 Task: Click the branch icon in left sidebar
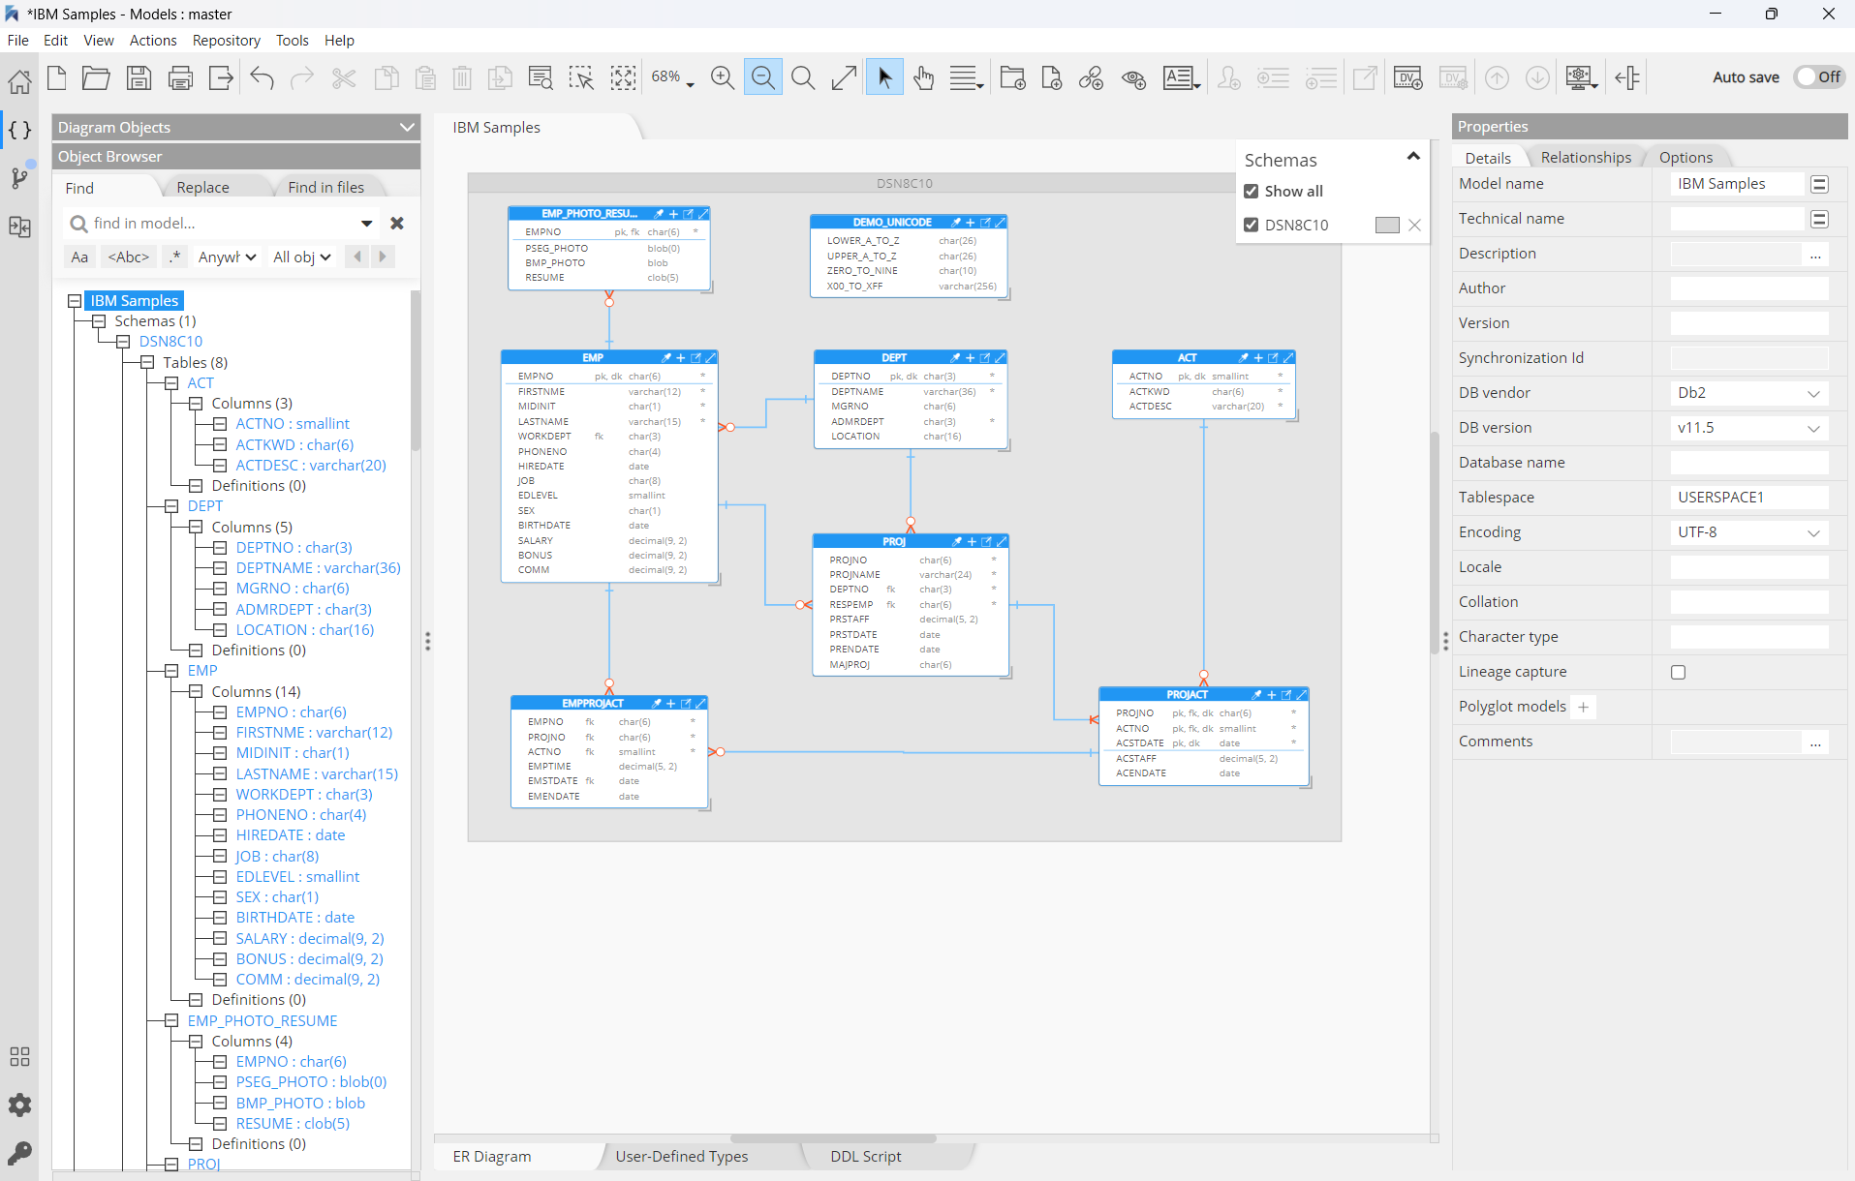(19, 178)
